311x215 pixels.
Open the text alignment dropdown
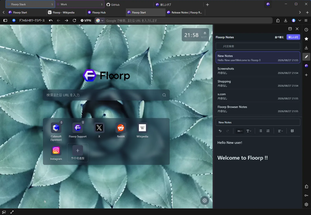click(x=280, y=131)
